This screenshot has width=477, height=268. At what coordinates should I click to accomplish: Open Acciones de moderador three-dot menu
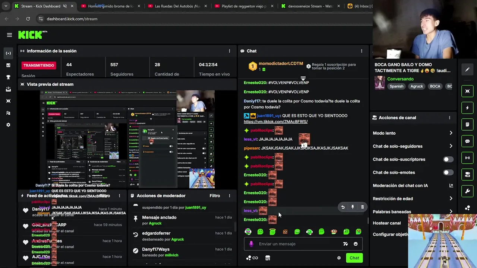click(x=230, y=196)
